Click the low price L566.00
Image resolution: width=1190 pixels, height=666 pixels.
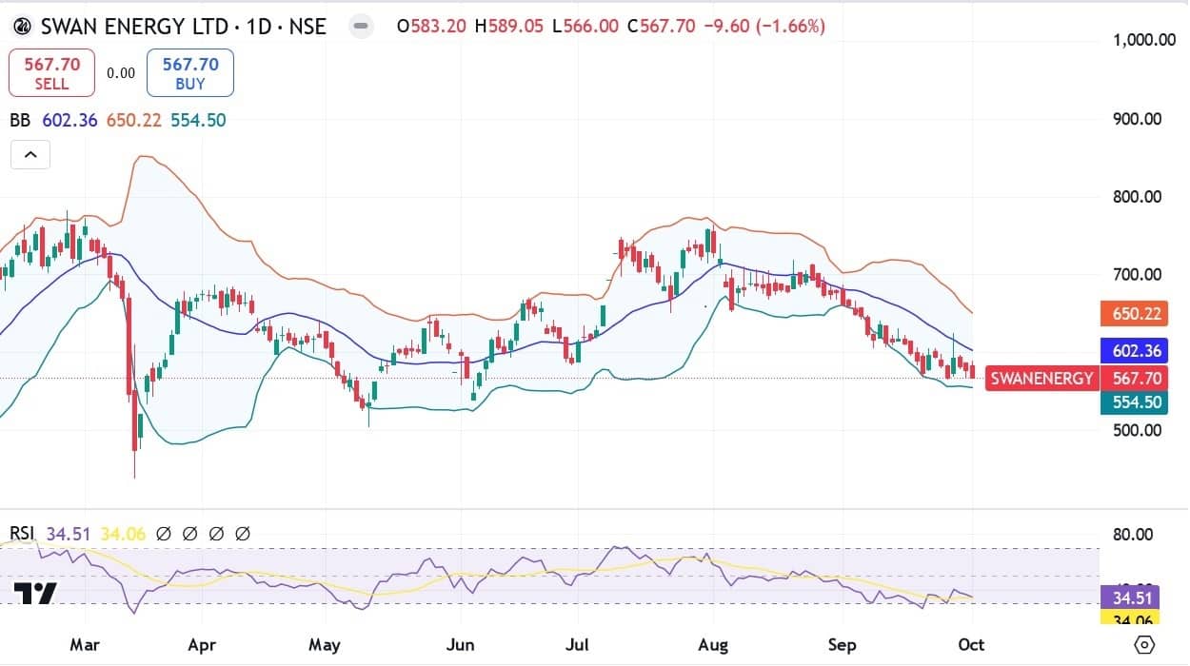585,27
